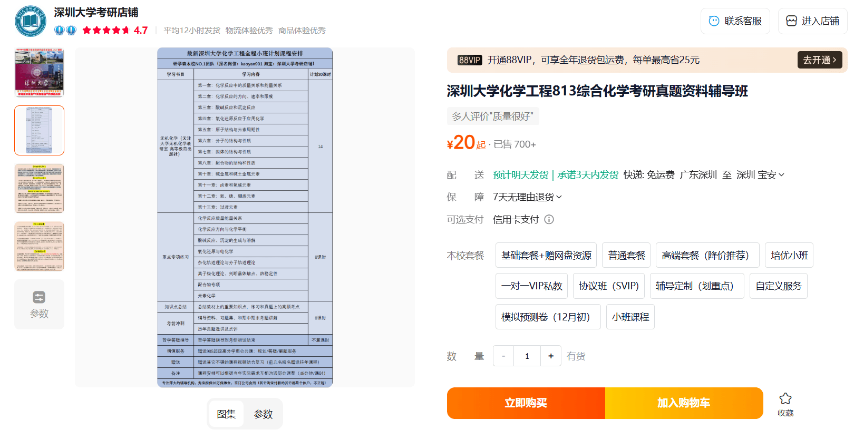Click the 商品体验优秀 label

tap(302, 31)
